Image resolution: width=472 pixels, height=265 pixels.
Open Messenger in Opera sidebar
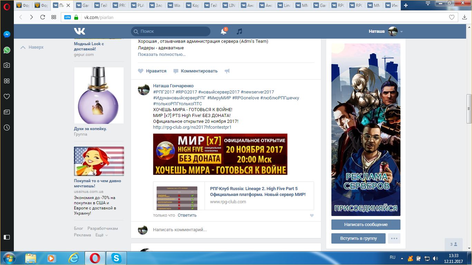point(7,35)
